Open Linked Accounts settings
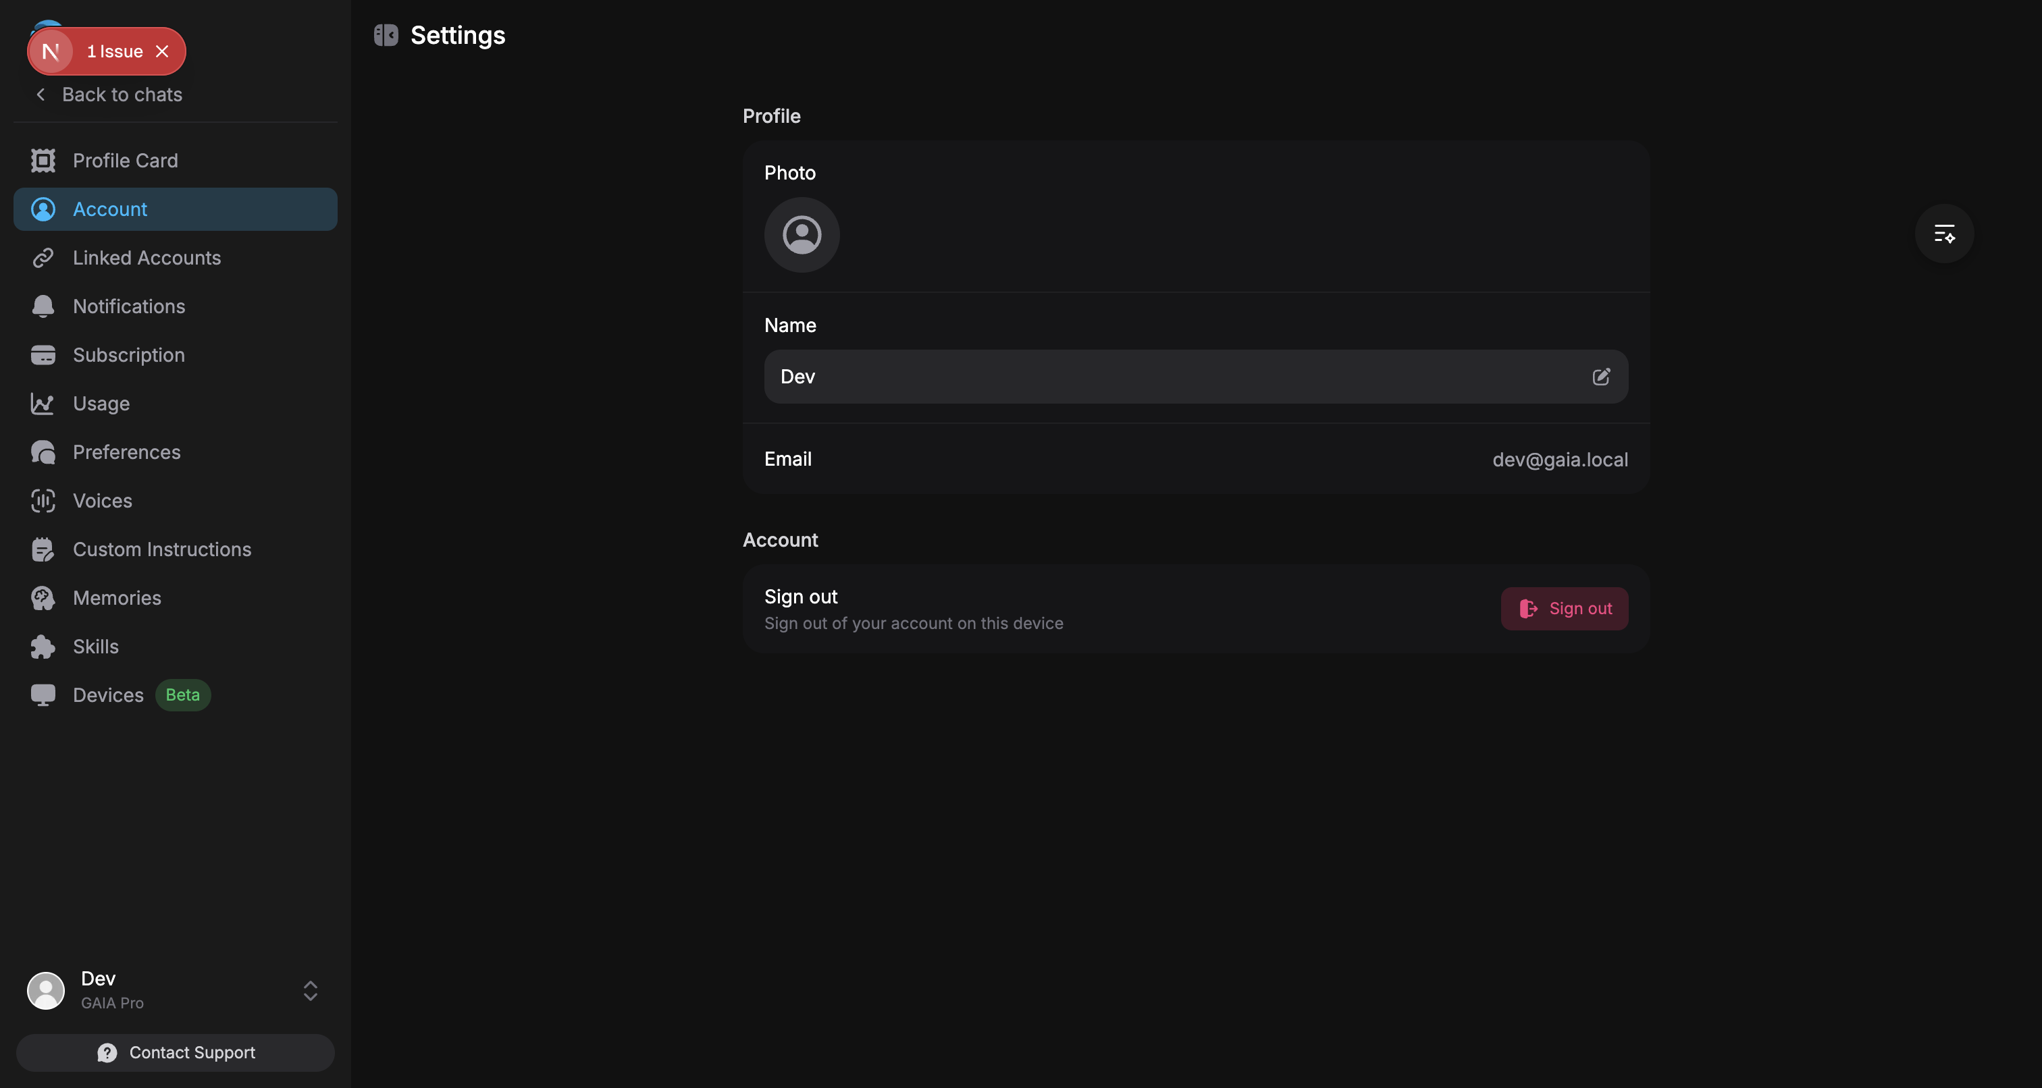The width and height of the screenshot is (2042, 1088). point(175,258)
